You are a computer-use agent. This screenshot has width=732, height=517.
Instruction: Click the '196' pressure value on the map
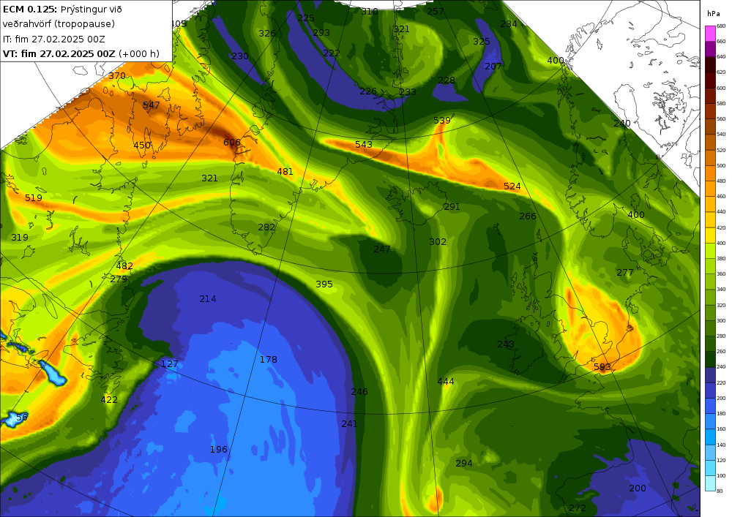click(x=218, y=450)
